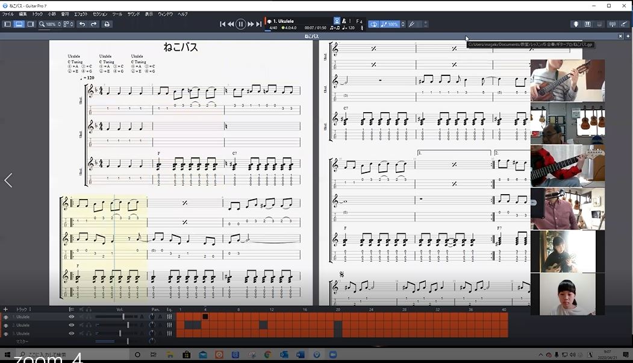Open the metronome options dots
The height and width of the screenshot is (363, 633).
coord(350,21)
